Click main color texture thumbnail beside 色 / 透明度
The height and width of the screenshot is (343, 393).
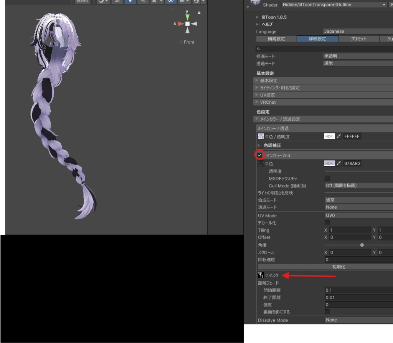click(x=261, y=136)
